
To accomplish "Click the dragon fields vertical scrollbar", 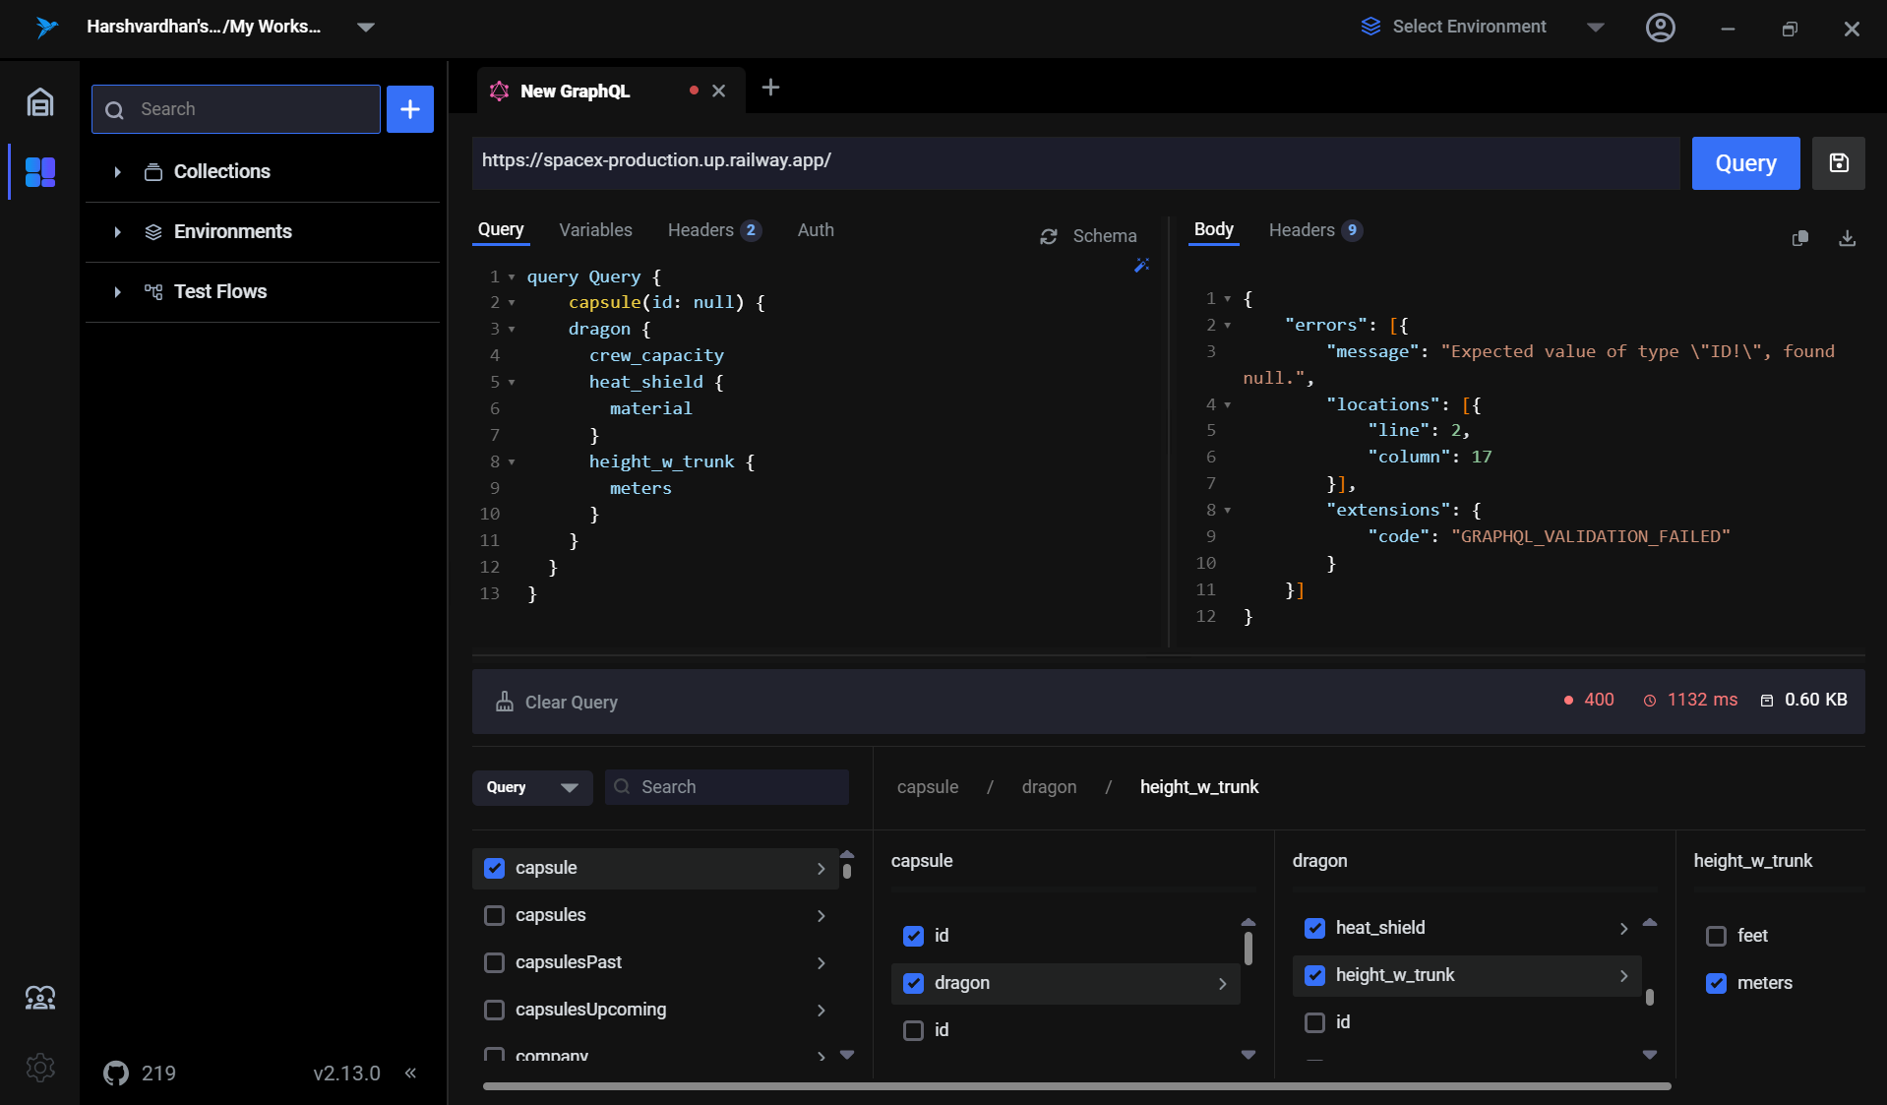I will [1650, 997].
